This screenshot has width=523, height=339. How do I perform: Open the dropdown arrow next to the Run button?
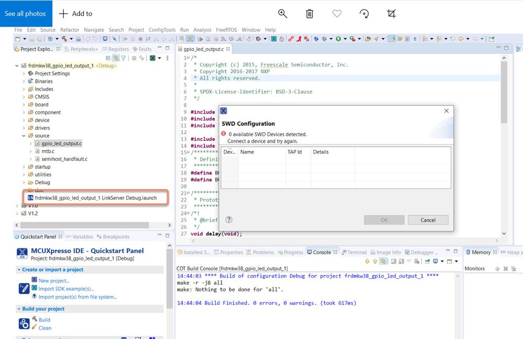click(345, 39)
